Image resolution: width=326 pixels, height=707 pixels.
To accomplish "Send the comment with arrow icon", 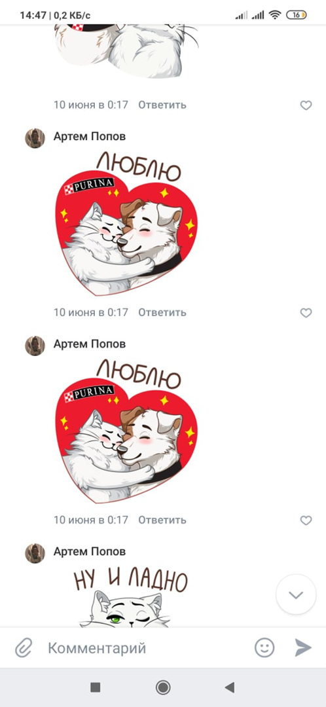I will (x=303, y=648).
